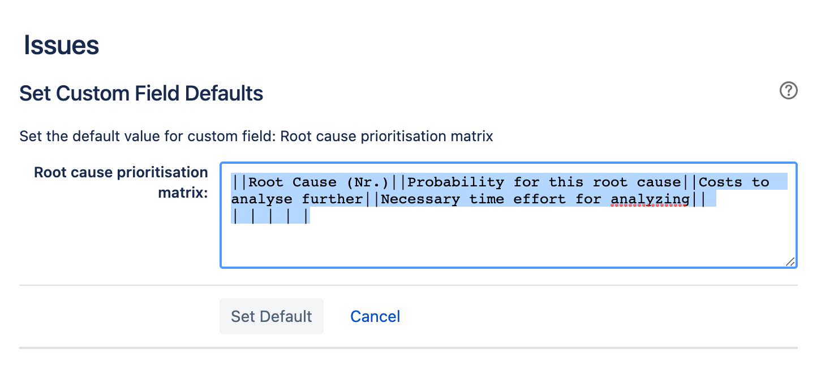Select the help icon near Set Custom Field Defaults
834x375 pixels.
(x=788, y=91)
